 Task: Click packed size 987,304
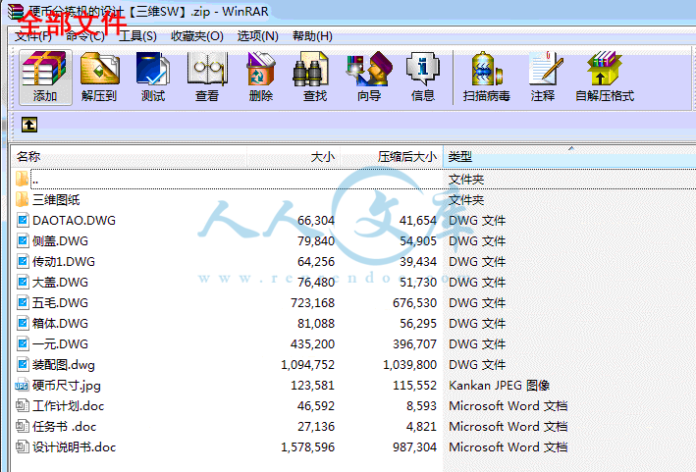pos(414,446)
